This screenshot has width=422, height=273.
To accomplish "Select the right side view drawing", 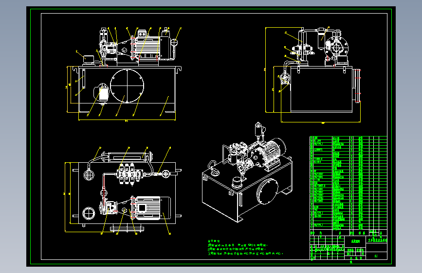I will (313, 75).
